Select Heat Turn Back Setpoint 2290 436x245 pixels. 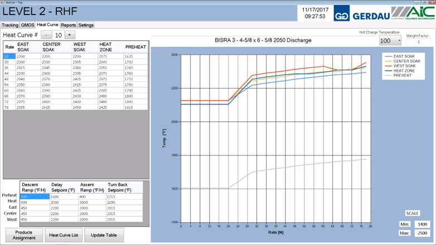pos(124,202)
